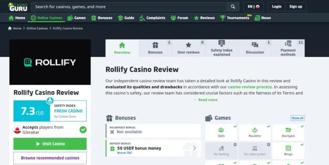Click the green Visit Casino button
Viewport: 329px width, 165px height.
(50, 144)
